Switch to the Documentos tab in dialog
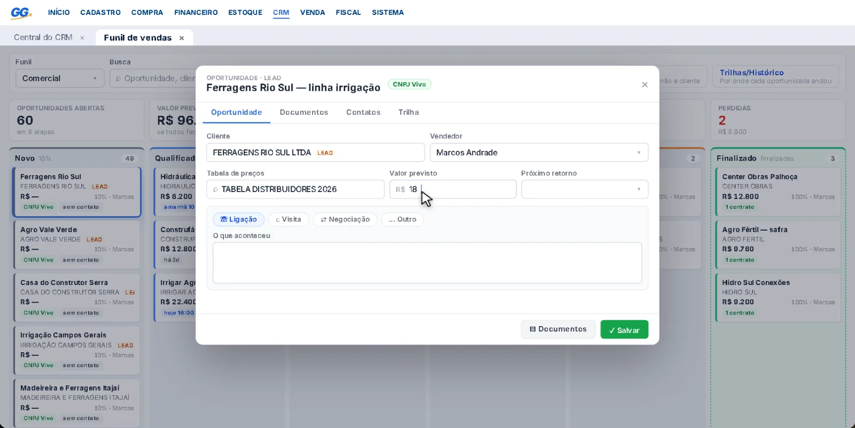The width and height of the screenshot is (855, 428). [x=304, y=112]
